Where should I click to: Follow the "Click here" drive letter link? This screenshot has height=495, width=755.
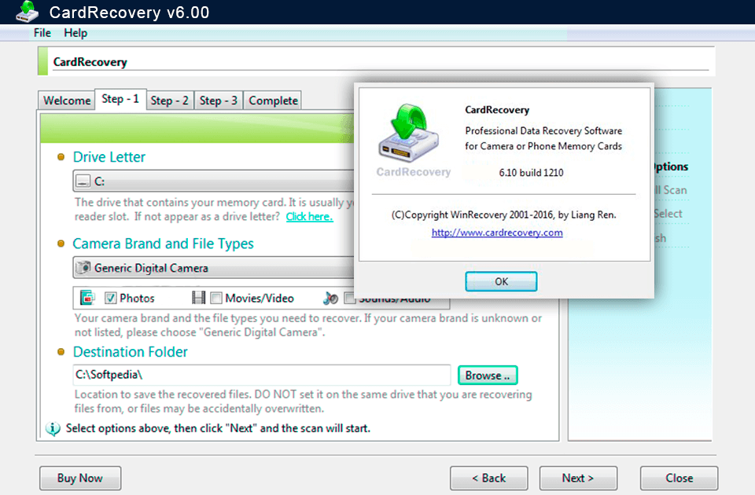309,217
